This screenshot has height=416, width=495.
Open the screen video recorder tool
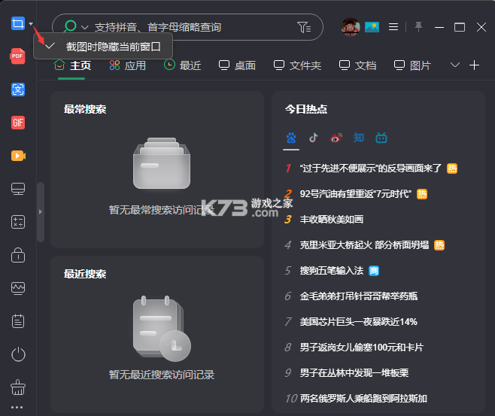[x=18, y=156]
